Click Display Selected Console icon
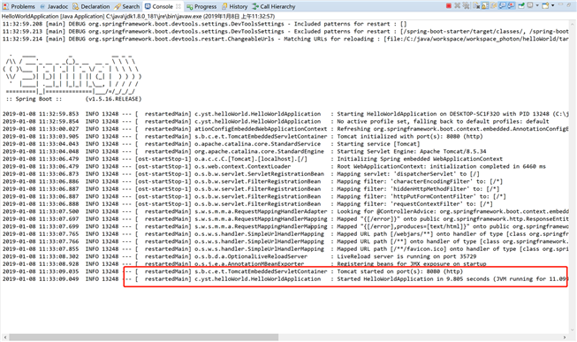The height and width of the screenshot is (342, 577). pos(530,5)
